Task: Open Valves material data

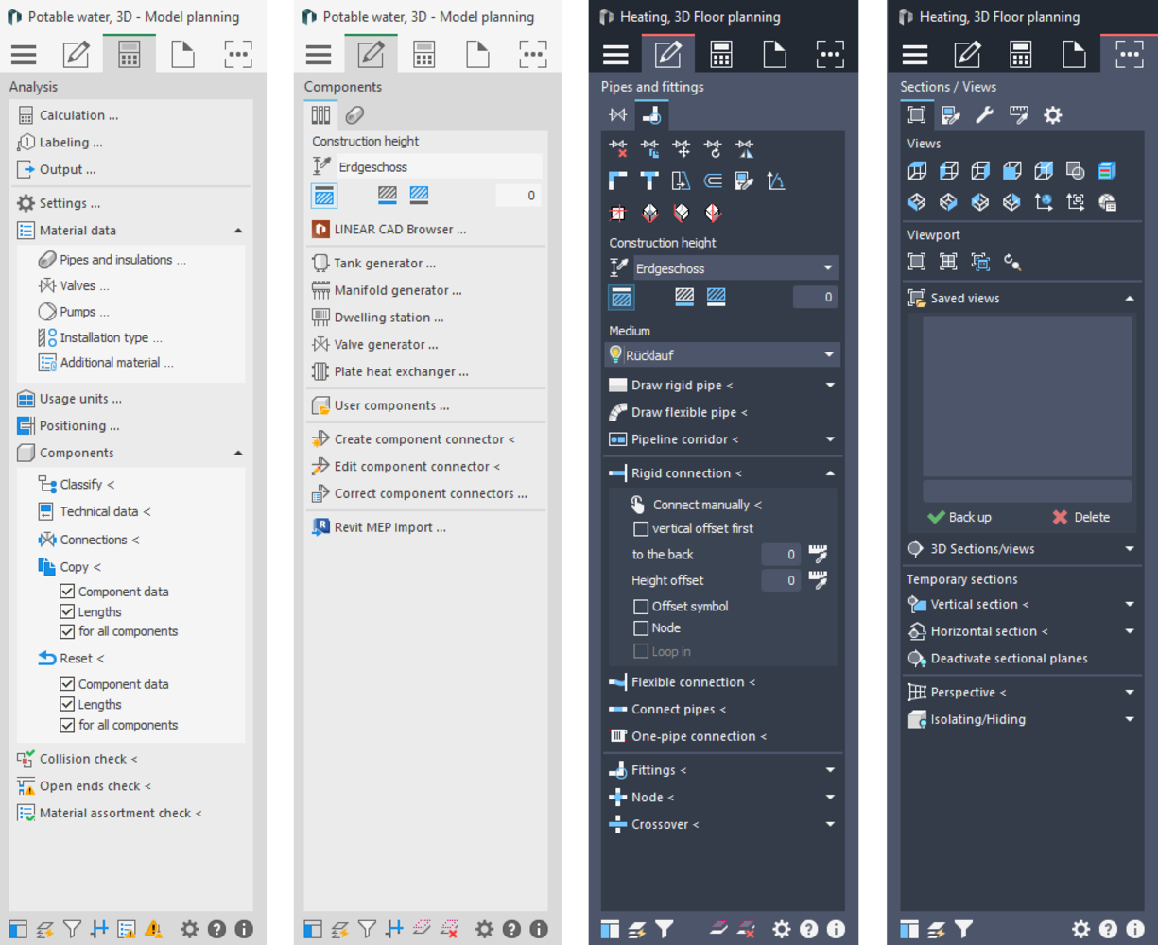Action: (74, 285)
